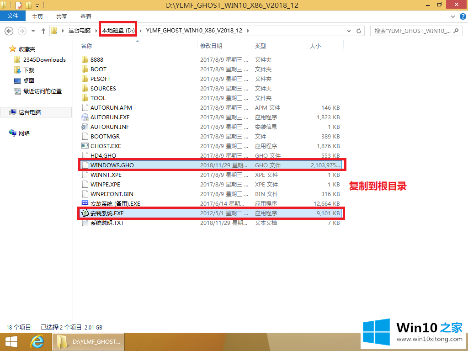468x351 pixels.
Task: Switch to the 共享 ribbon tab
Action: click(x=62, y=17)
